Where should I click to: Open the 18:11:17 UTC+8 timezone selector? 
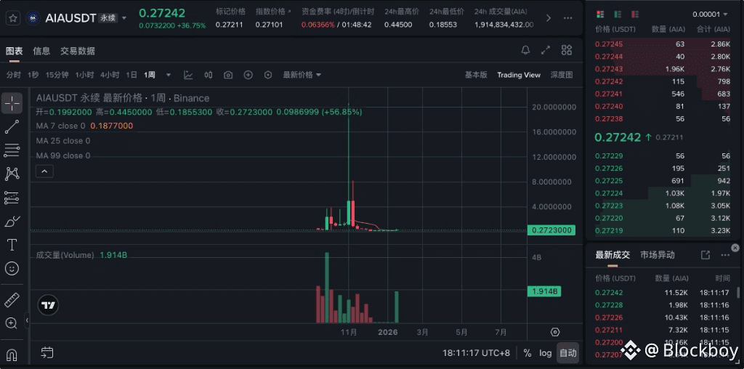click(x=477, y=353)
